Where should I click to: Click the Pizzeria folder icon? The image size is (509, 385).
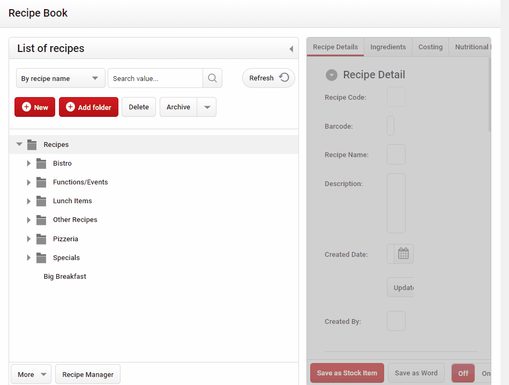(41, 239)
